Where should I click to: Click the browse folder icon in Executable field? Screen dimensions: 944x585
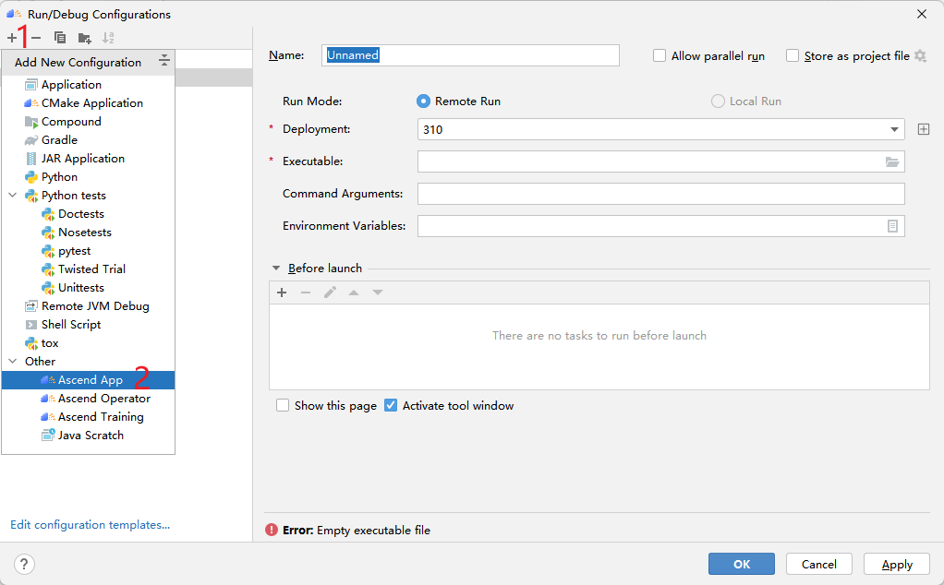891,161
